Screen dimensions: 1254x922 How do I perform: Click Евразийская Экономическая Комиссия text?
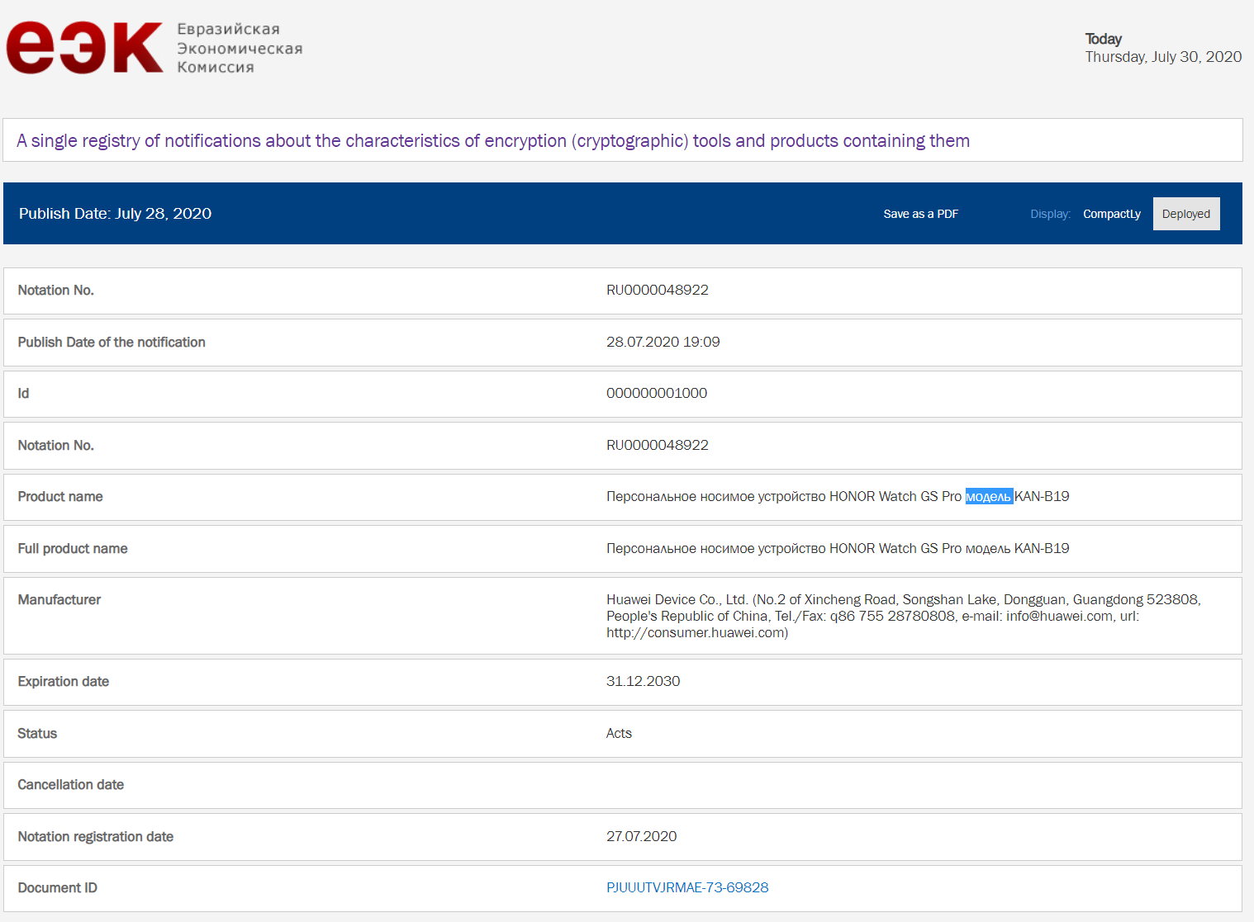[240, 48]
